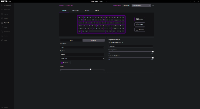Expand the AFK minutes dropdown

(x=131, y=46)
